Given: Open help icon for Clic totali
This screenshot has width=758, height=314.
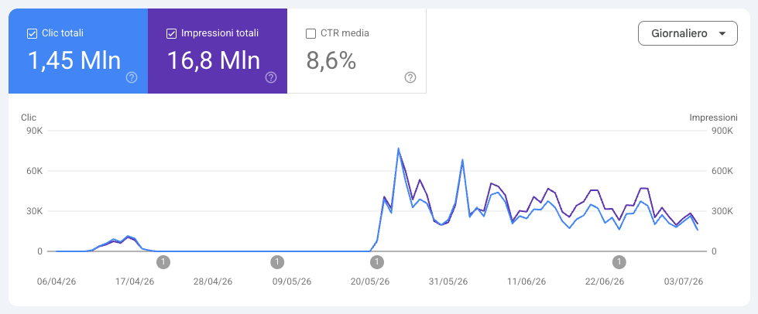Looking at the screenshot, I should 132,77.
